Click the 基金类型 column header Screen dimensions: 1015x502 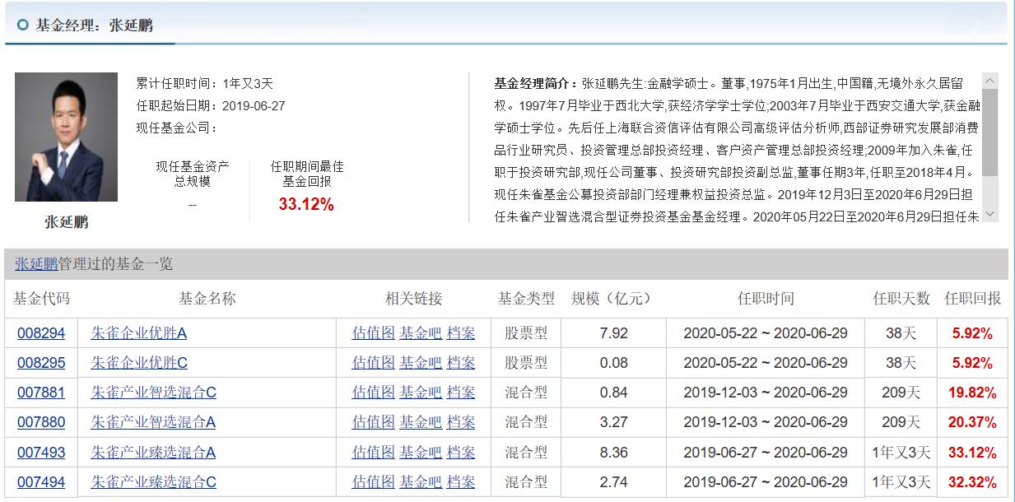pyautogui.click(x=526, y=298)
